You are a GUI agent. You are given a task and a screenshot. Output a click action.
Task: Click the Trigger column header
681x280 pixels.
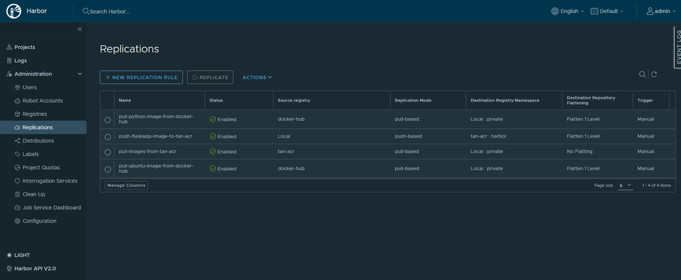[x=645, y=100]
